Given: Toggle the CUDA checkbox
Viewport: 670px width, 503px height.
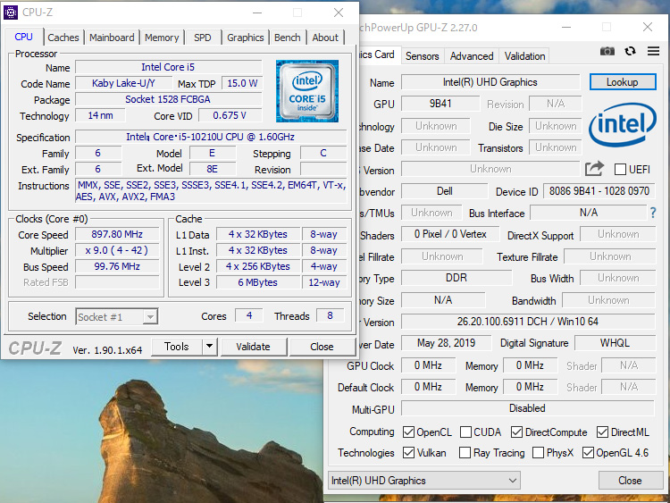Looking at the screenshot, I should point(465,432).
